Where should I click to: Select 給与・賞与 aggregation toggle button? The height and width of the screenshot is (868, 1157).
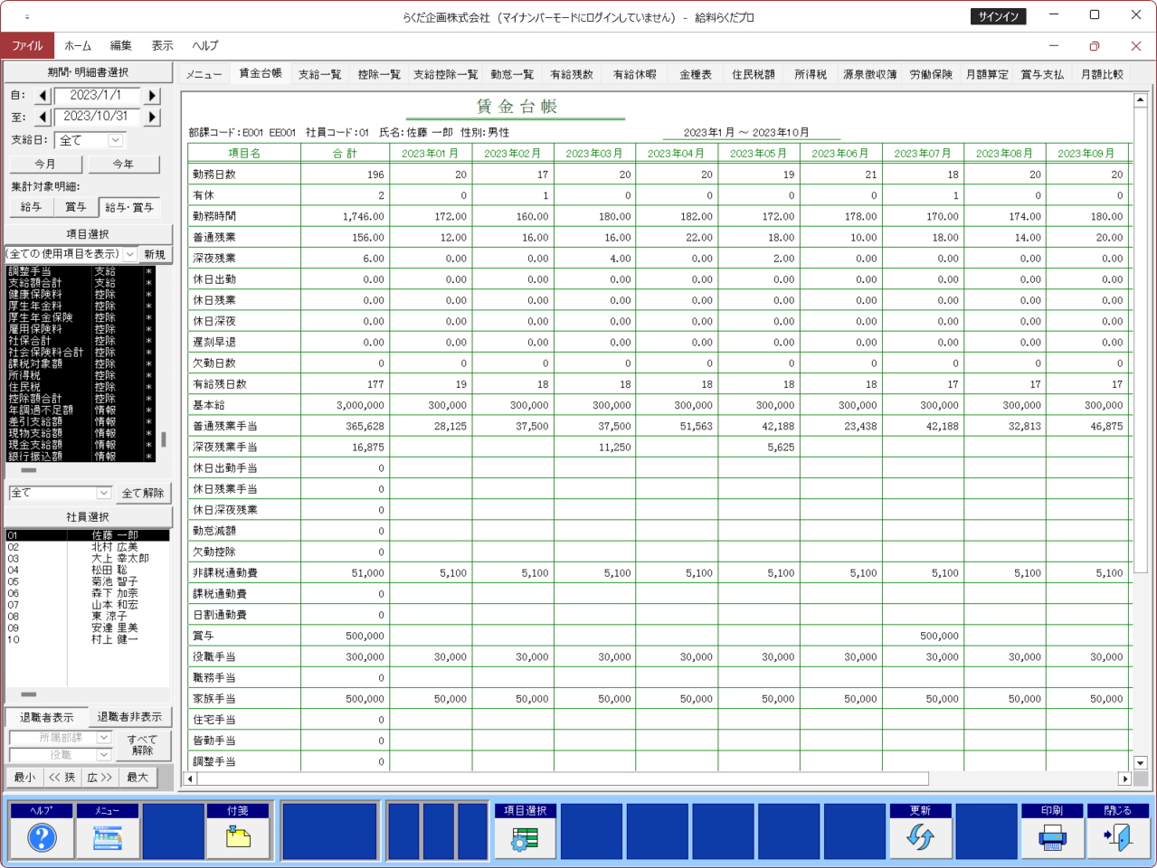[x=129, y=207]
